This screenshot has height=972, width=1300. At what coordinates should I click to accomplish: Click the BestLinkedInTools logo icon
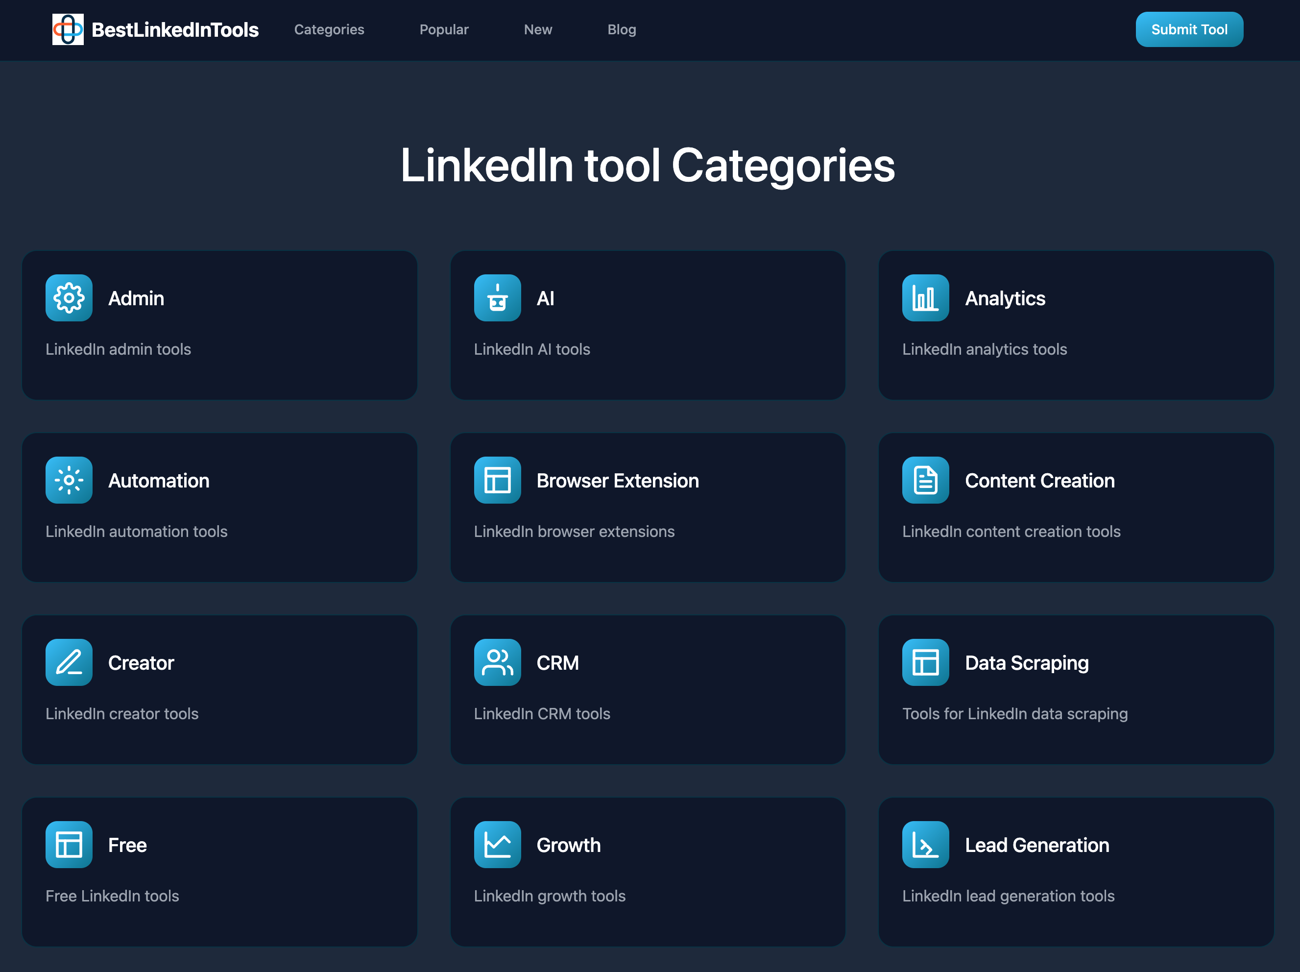pyautogui.click(x=68, y=29)
